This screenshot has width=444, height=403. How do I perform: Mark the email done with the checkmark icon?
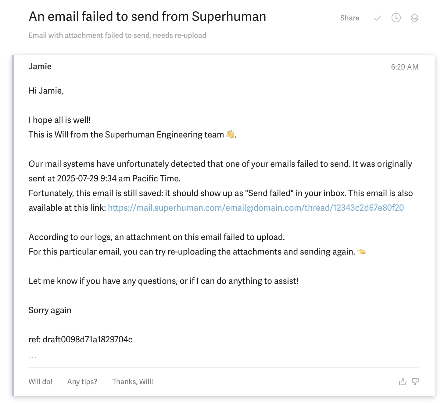coord(377,18)
